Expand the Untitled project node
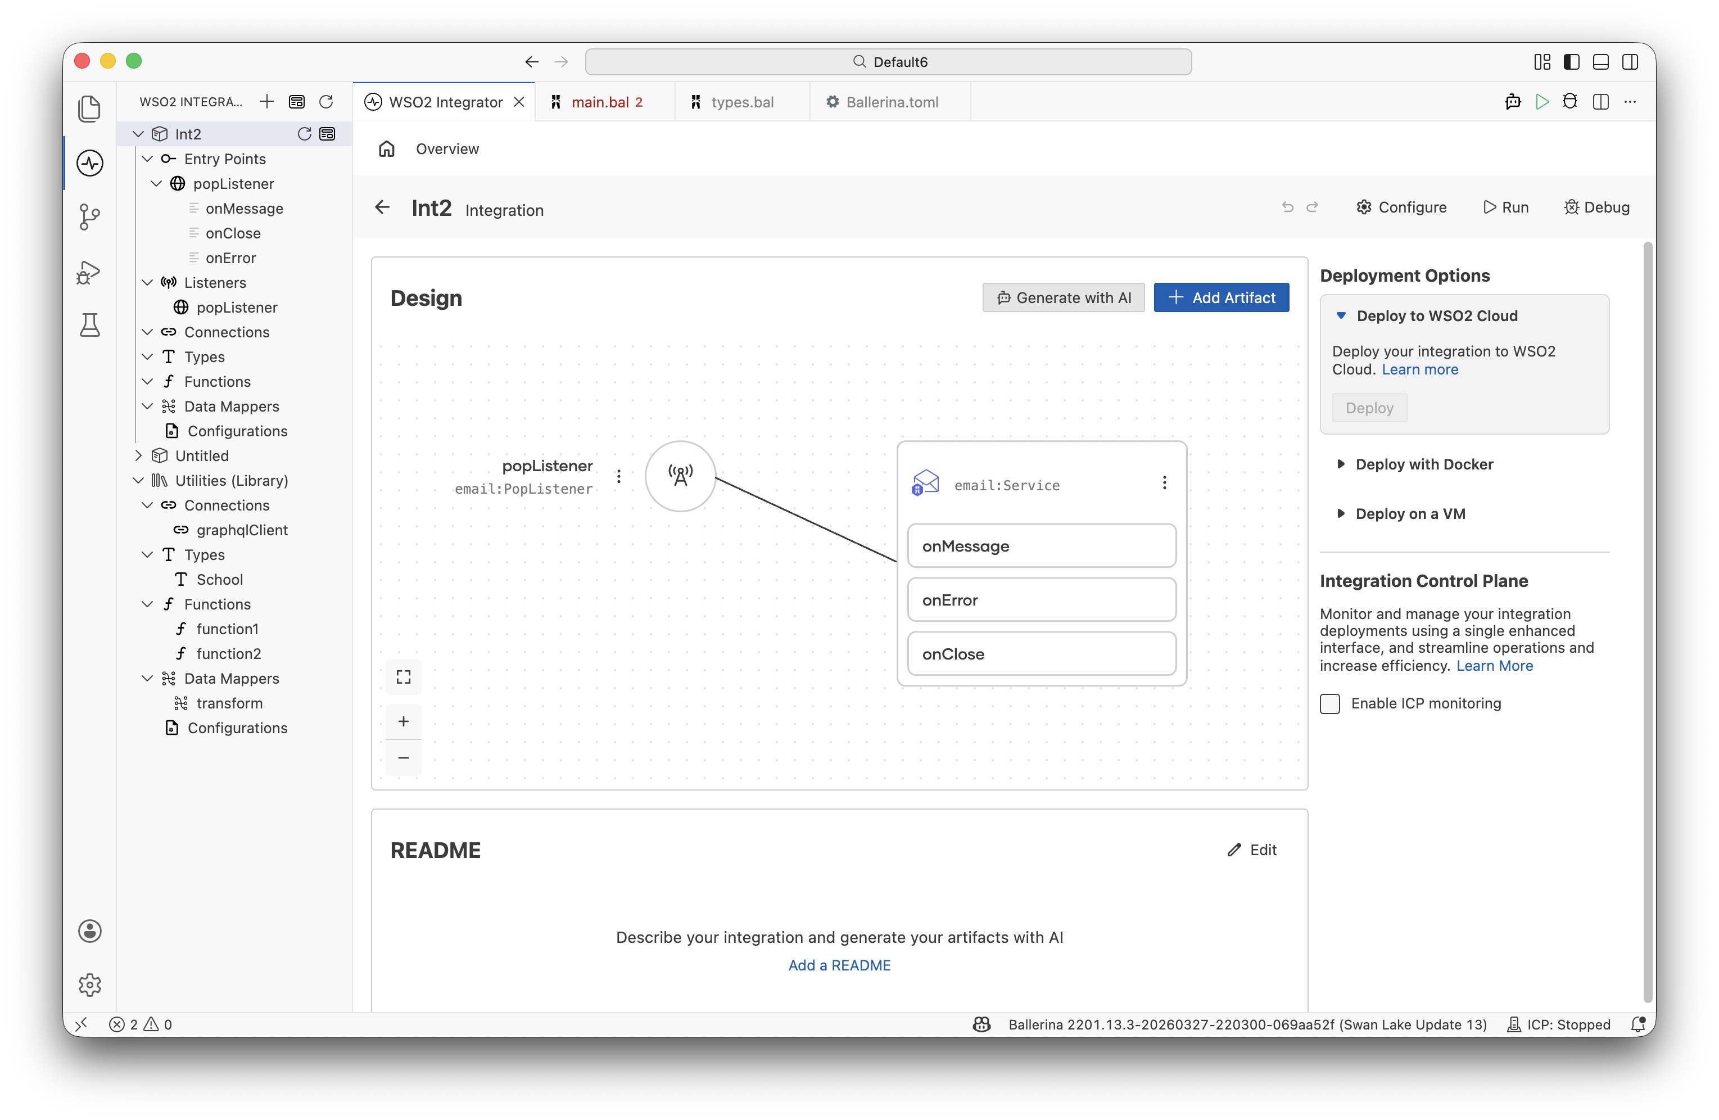Image resolution: width=1719 pixels, height=1120 pixels. [138, 456]
